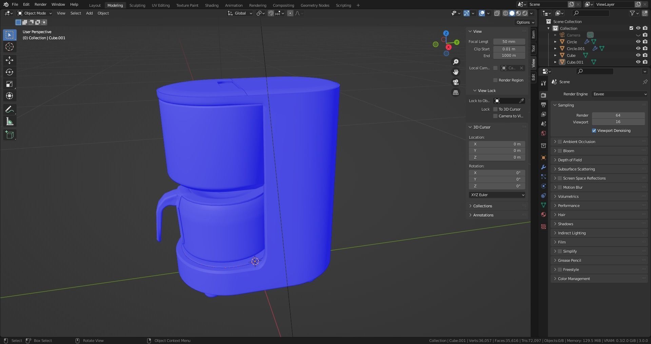Toggle X-ray display

(497, 13)
